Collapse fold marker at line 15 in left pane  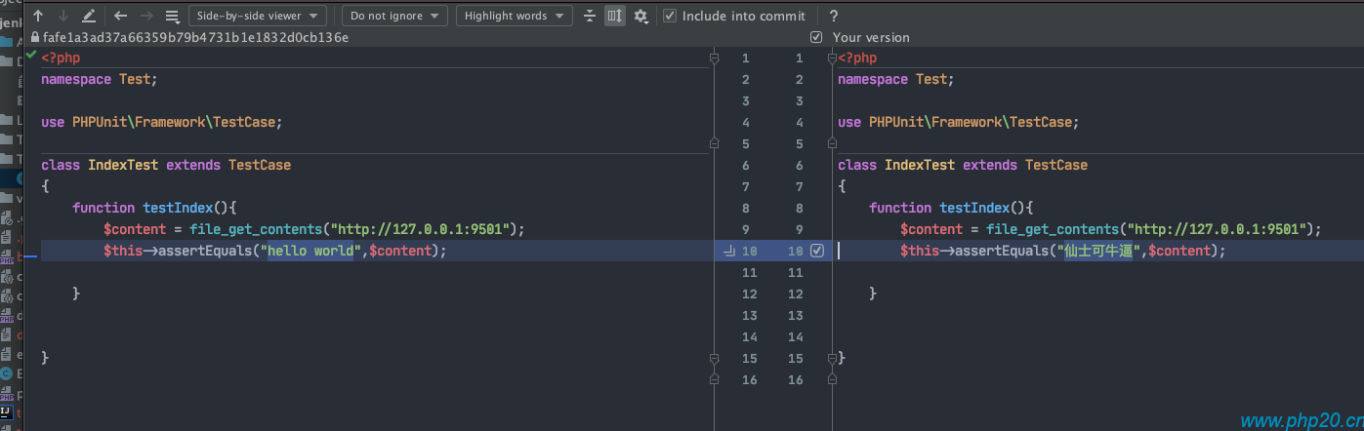[x=715, y=358]
